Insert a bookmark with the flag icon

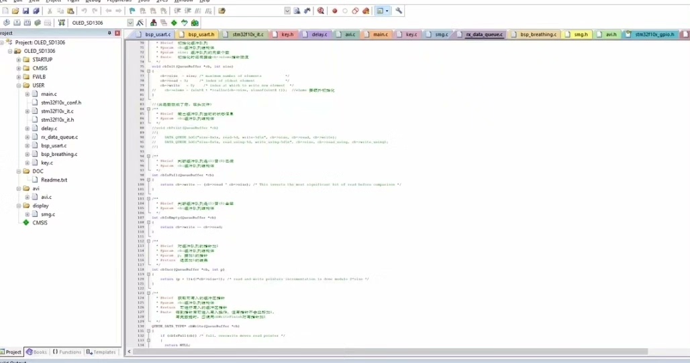tap(132, 11)
